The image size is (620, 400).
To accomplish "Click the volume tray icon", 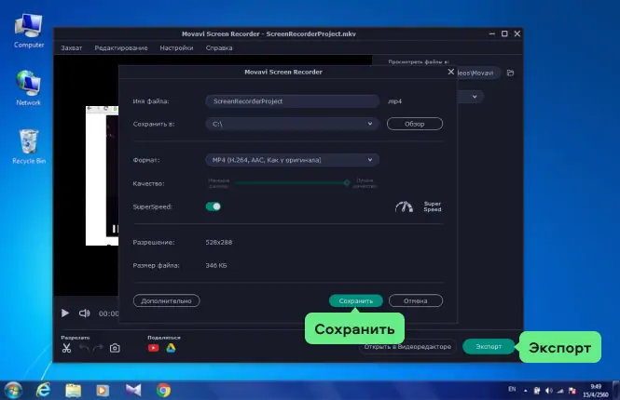I will (549, 391).
